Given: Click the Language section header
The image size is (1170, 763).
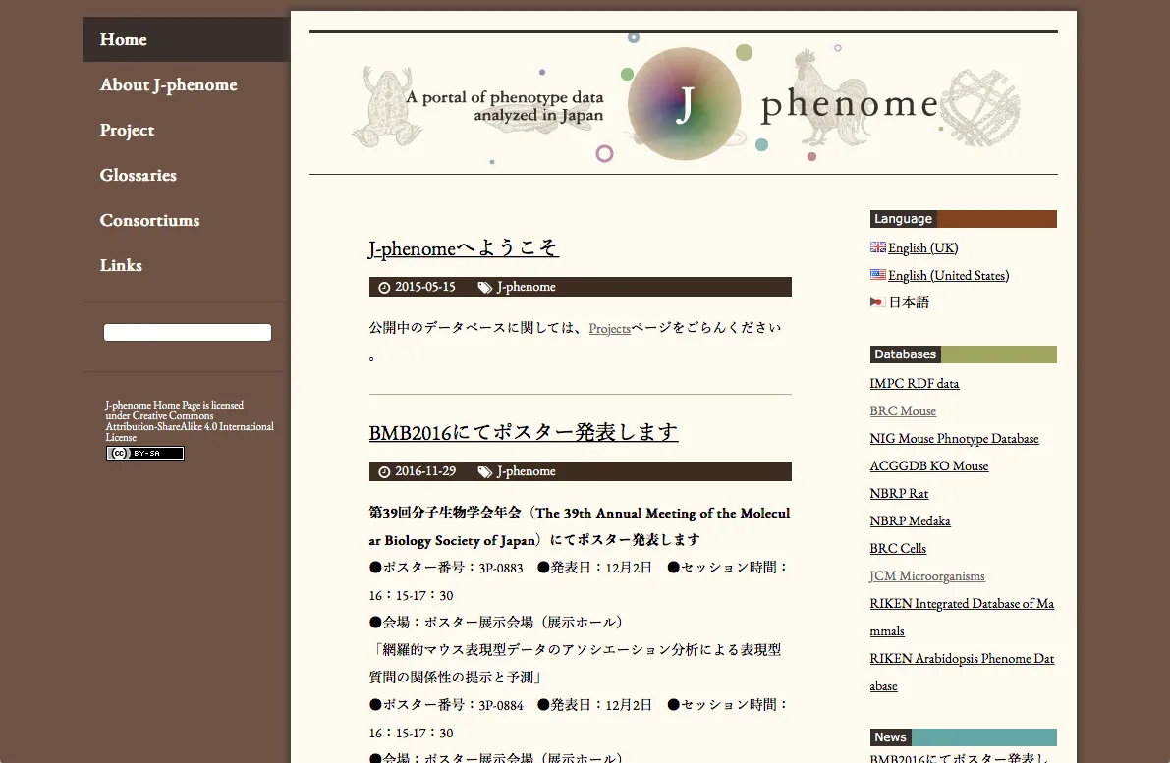Looking at the screenshot, I should point(964,219).
